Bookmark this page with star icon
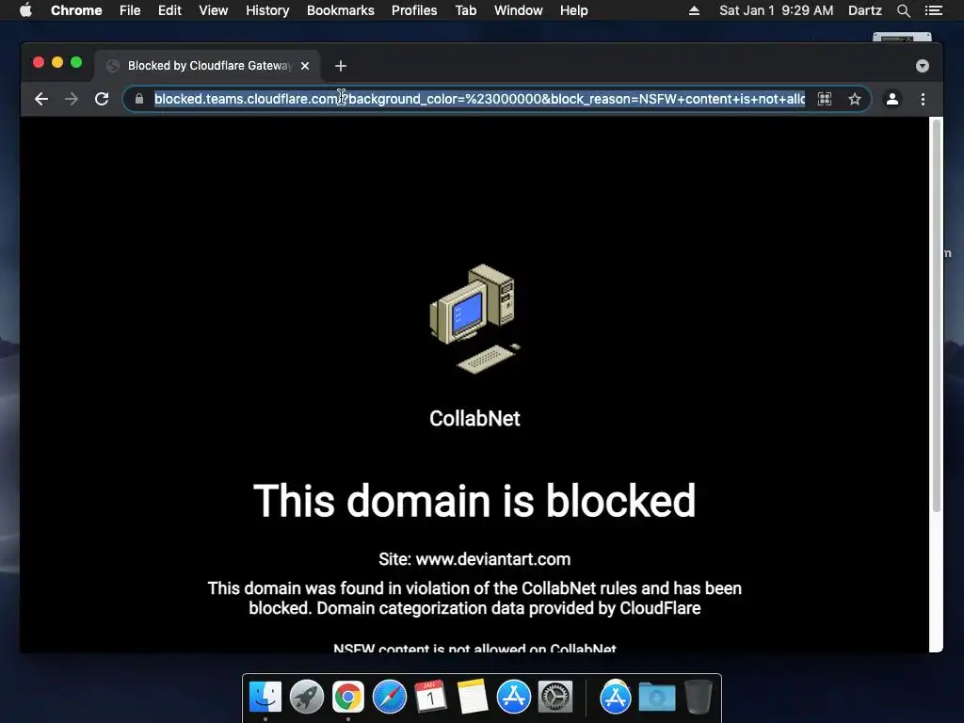 click(x=855, y=99)
